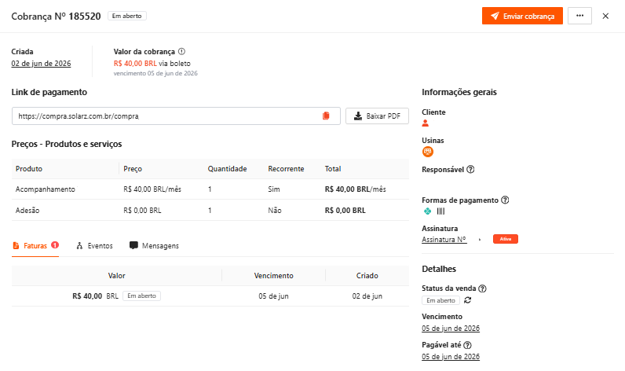Click the Usinas orange plant icon
The width and height of the screenshot is (625, 371).
coord(428,152)
